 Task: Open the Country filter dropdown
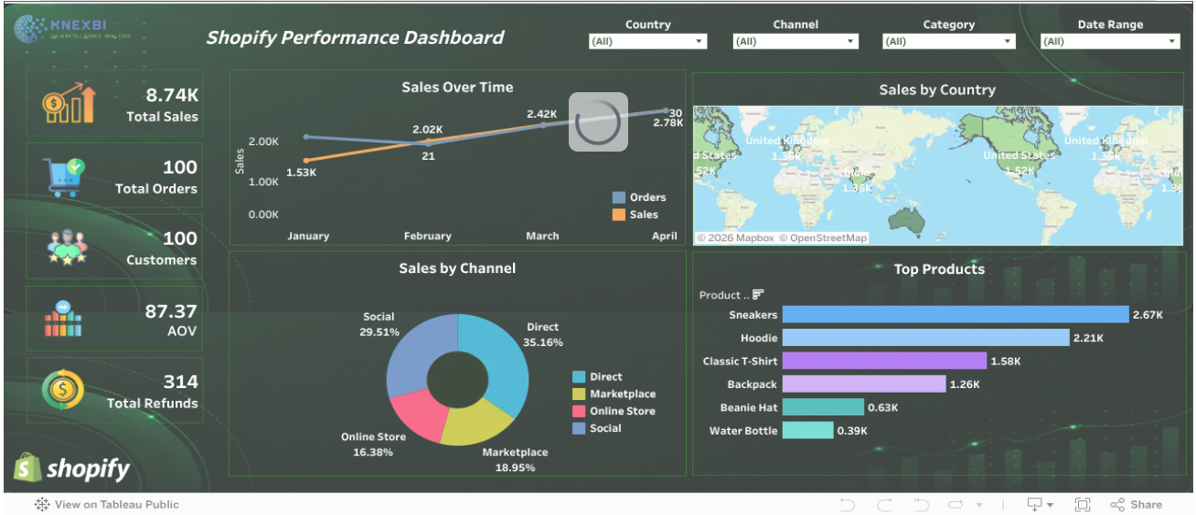(x=648, y=41)
